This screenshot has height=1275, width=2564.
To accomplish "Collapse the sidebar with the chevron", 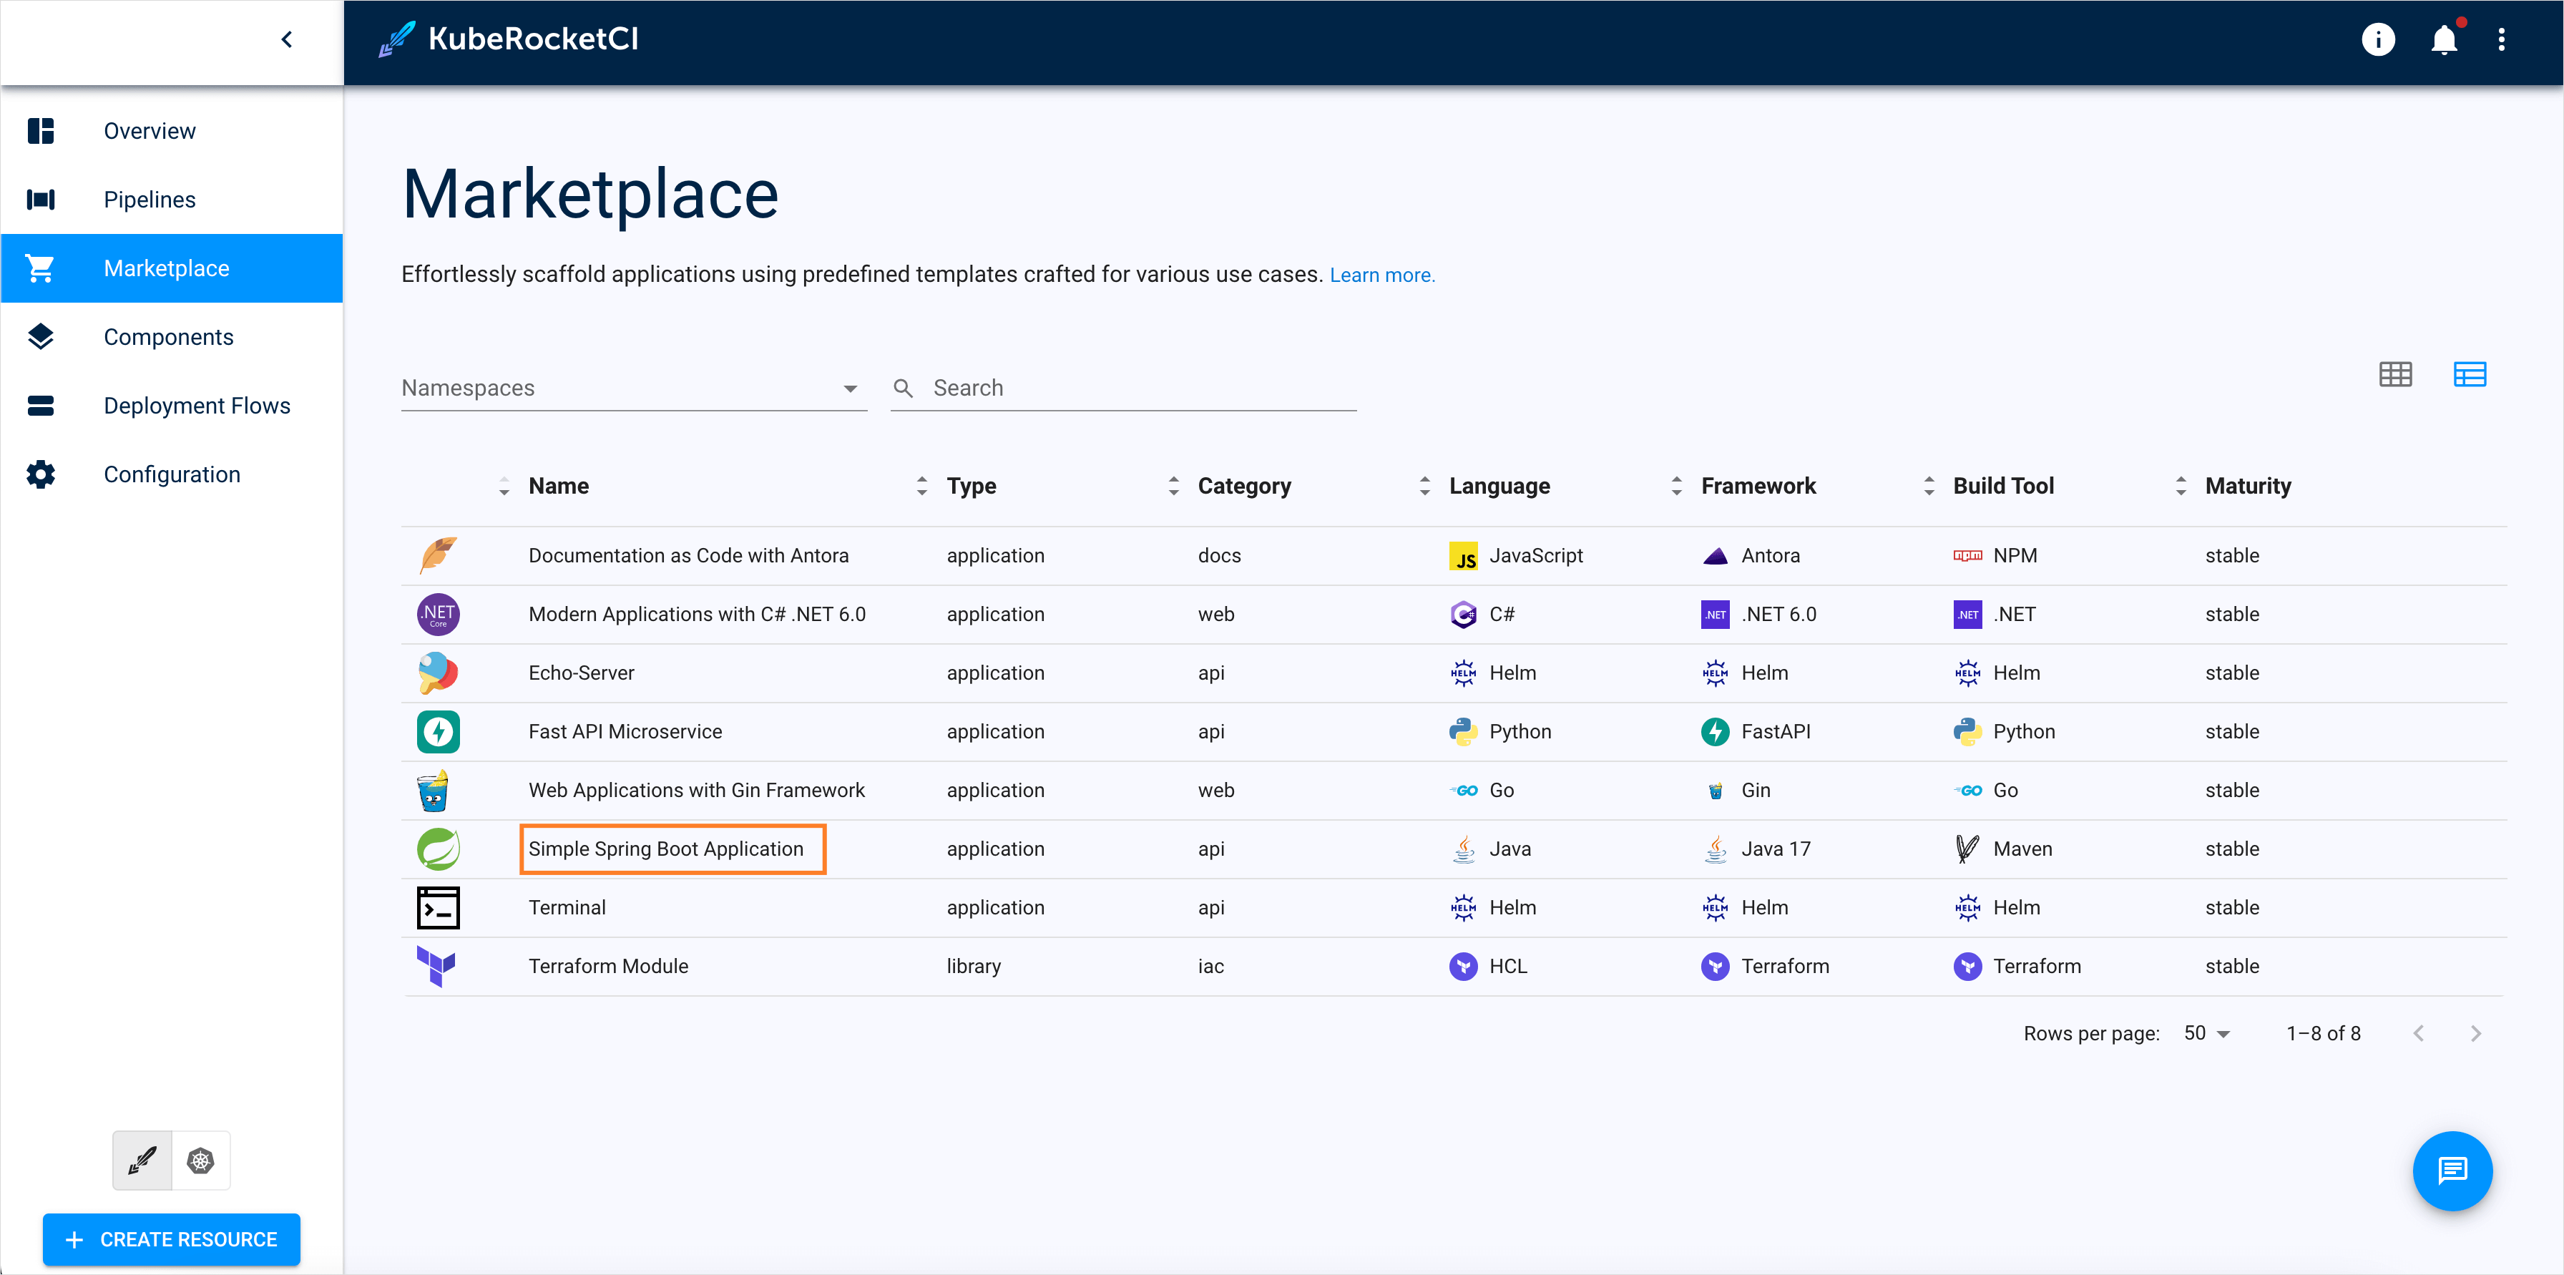I will [x=287, y=39].
